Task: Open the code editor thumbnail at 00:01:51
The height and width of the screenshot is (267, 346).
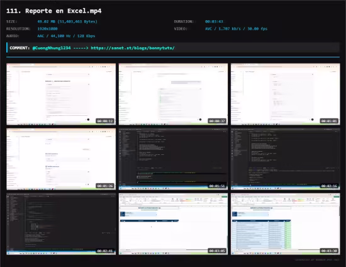Action: tap(173, 159)
